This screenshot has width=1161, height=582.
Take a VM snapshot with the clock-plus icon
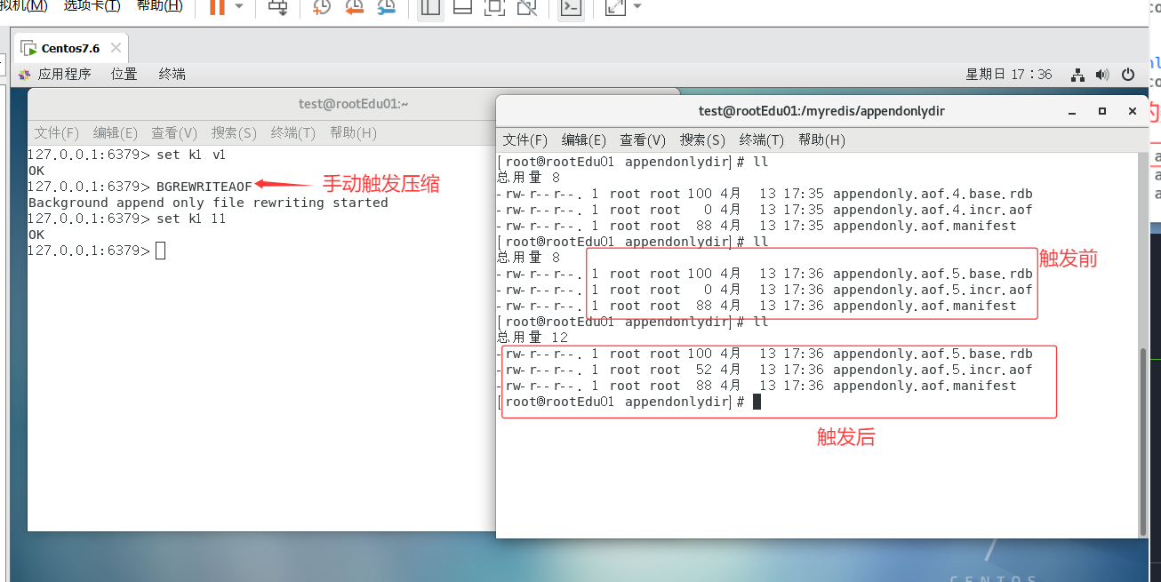pyautogui.click(x=322, y=7)
